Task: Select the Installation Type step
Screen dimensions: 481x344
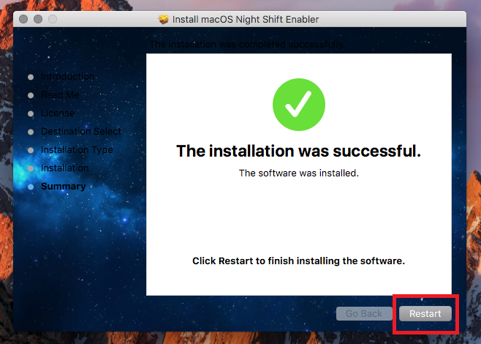Action: tap(77, 149)
